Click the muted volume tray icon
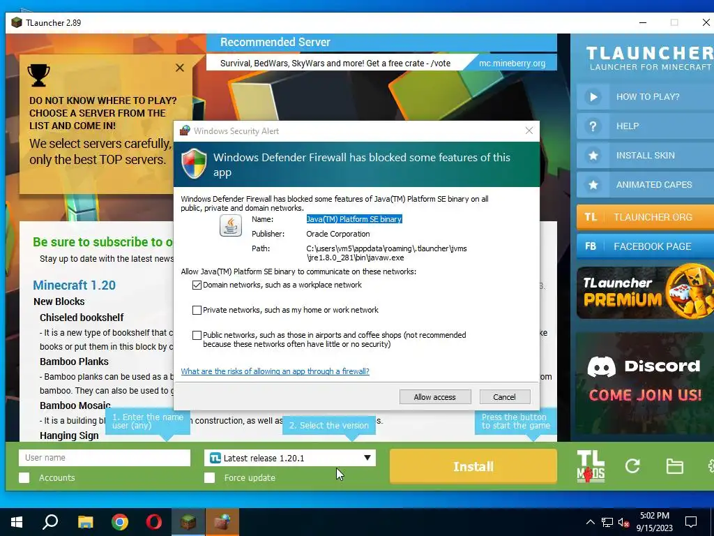714x536 pixels. click(x=624, y=522)
